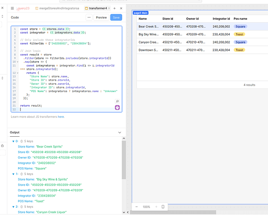Close the left sidebar with X icon
The height and width of the screenshot is (215, 268).
coord(3,8)
